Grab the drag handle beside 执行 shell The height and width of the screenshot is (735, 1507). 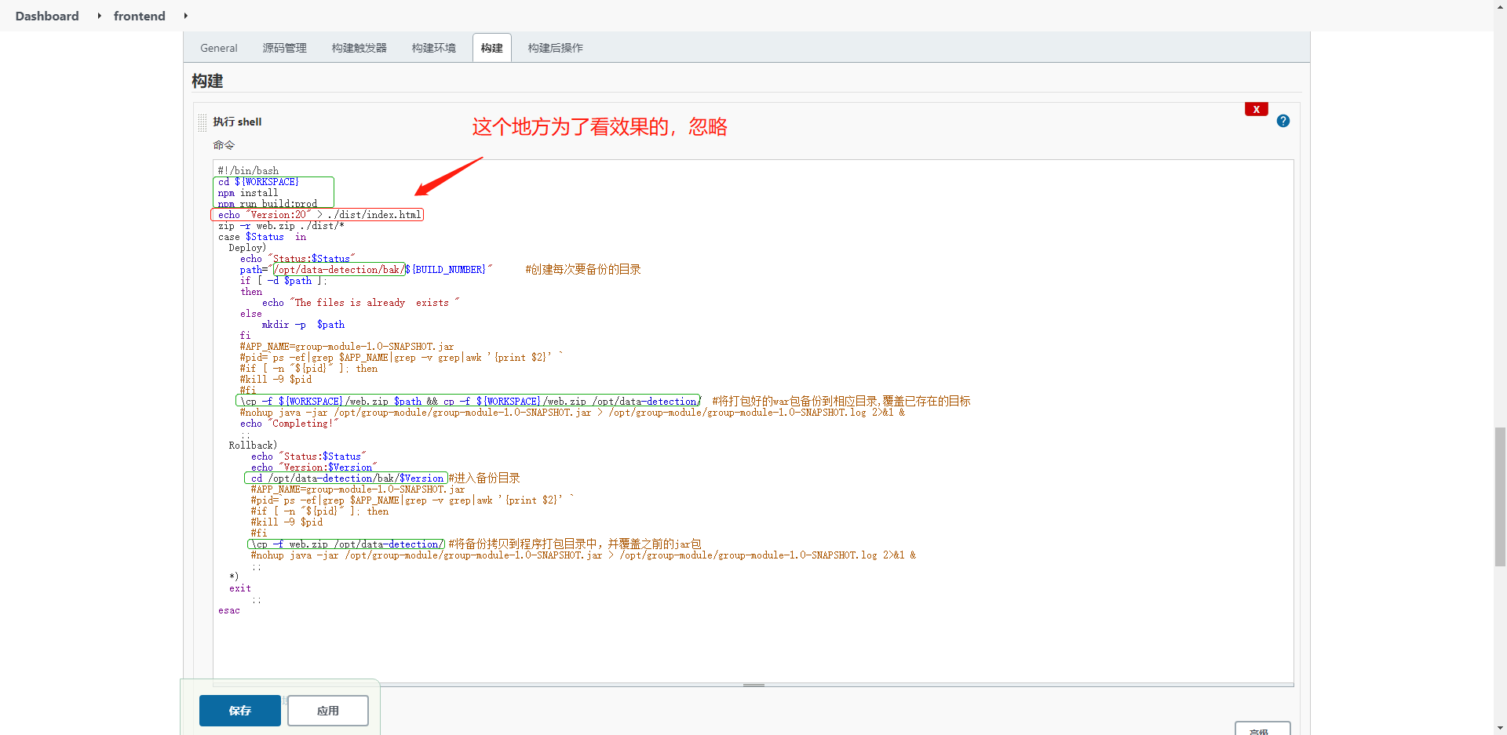(x=203, y=122)
